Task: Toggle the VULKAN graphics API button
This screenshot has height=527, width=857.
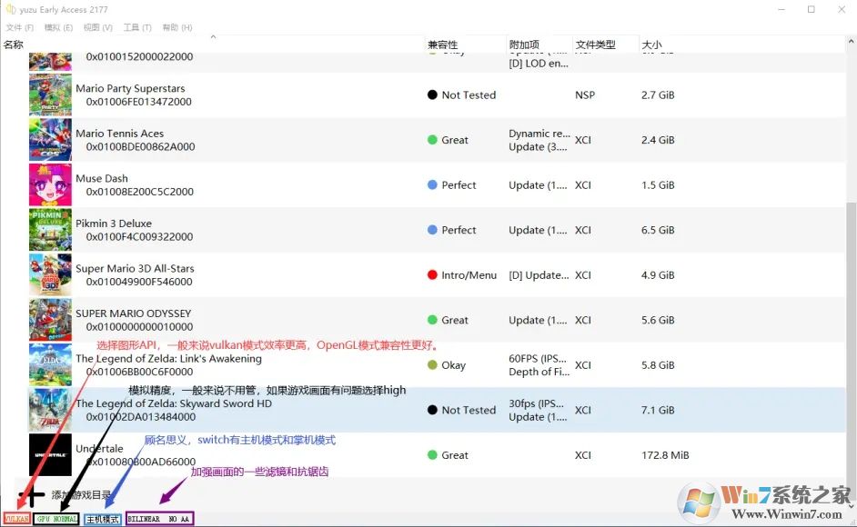Action: click(x=17, y=519)
